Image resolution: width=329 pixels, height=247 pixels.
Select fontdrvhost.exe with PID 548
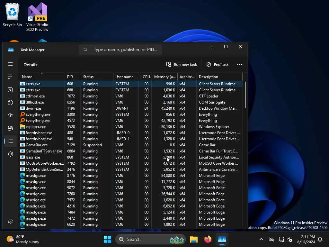click(130, 139)
